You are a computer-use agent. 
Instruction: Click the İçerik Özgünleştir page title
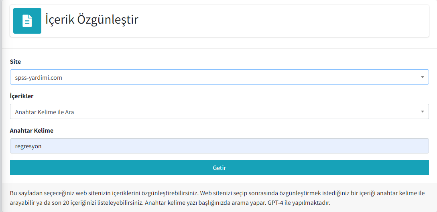[x=92, y=20]
